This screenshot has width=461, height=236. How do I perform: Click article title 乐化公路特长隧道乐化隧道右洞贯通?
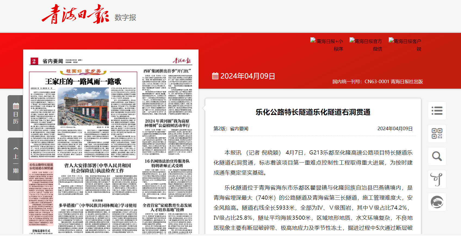(x=313, y=112)
